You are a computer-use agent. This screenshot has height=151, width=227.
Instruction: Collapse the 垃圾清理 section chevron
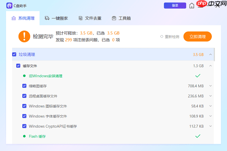[210, 55]
